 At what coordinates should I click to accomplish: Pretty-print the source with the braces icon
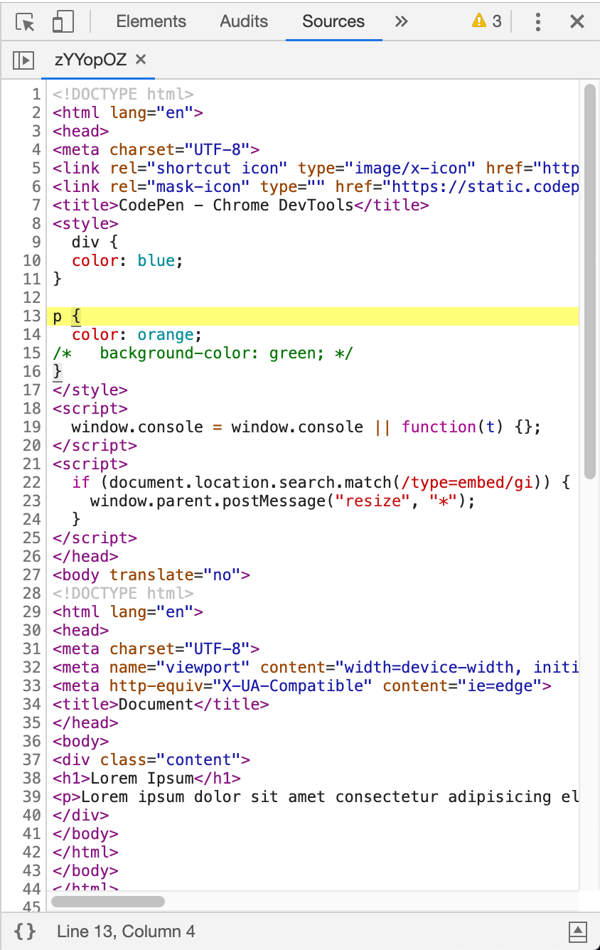[x=23, y=931]
